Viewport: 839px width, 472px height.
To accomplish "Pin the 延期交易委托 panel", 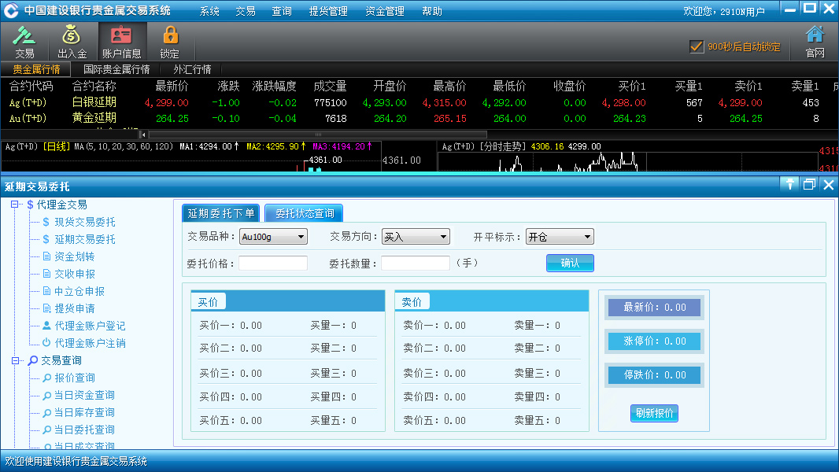I will (x=790, y=185).
